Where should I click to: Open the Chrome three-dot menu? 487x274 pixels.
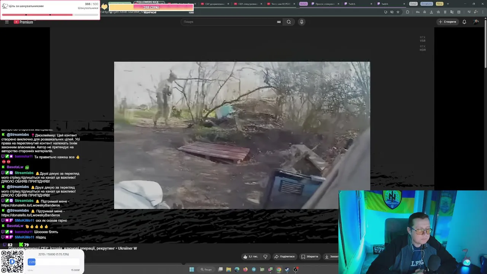[x=483, y=12]
